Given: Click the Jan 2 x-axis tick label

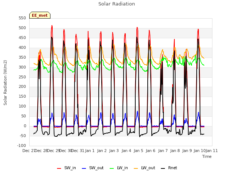Looking at the screenshot, I should (102, 151).
